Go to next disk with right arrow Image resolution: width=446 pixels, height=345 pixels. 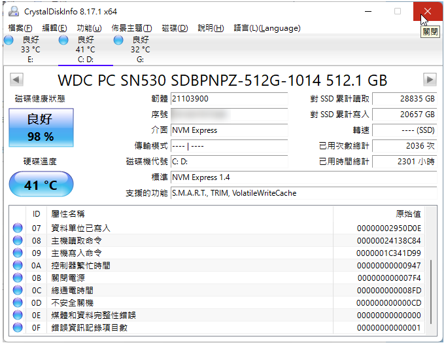pyautogui.click(x=430, y=79)
